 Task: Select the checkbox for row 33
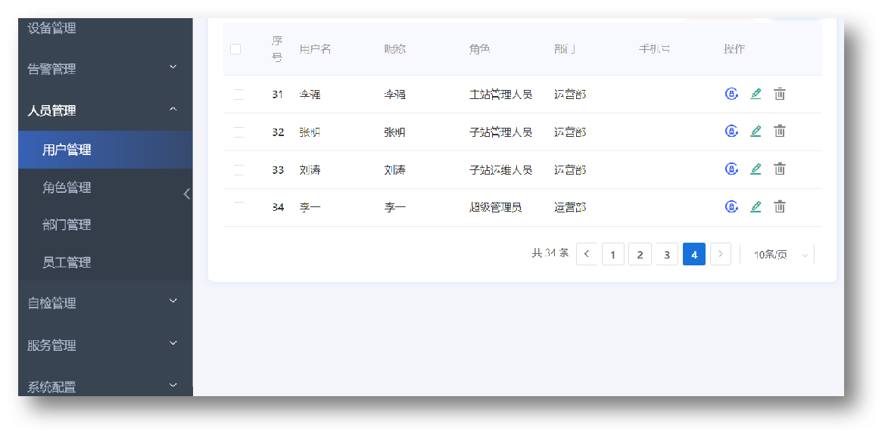tap(238, 170)
